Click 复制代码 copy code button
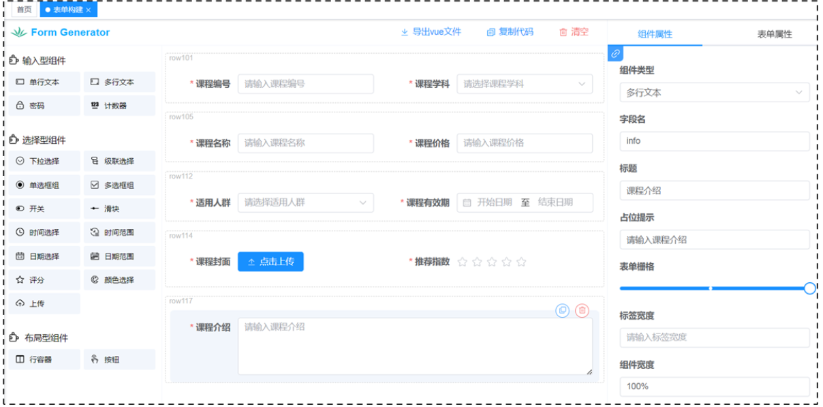The width and height of the screenshot is (823, 407). point(510,32)
